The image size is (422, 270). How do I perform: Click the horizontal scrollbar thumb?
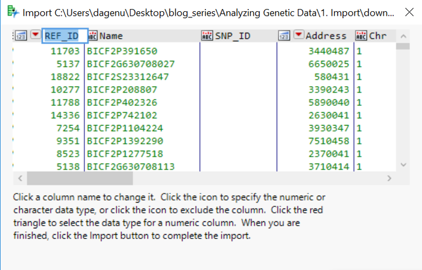click(x=79, y=178)
